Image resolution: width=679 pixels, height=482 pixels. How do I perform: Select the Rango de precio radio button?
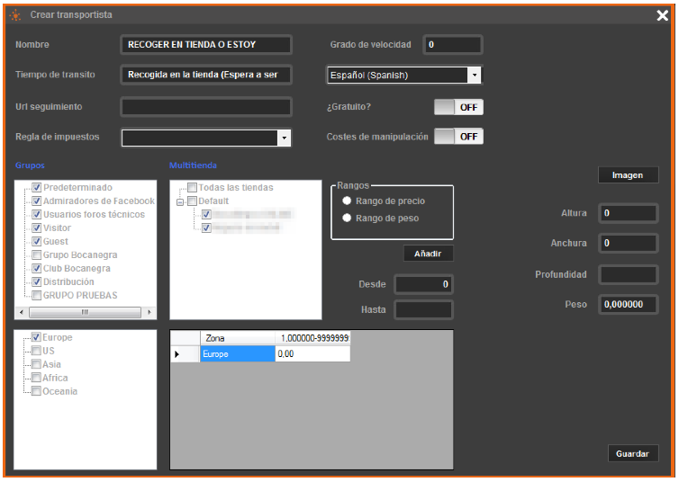[347, 201]
